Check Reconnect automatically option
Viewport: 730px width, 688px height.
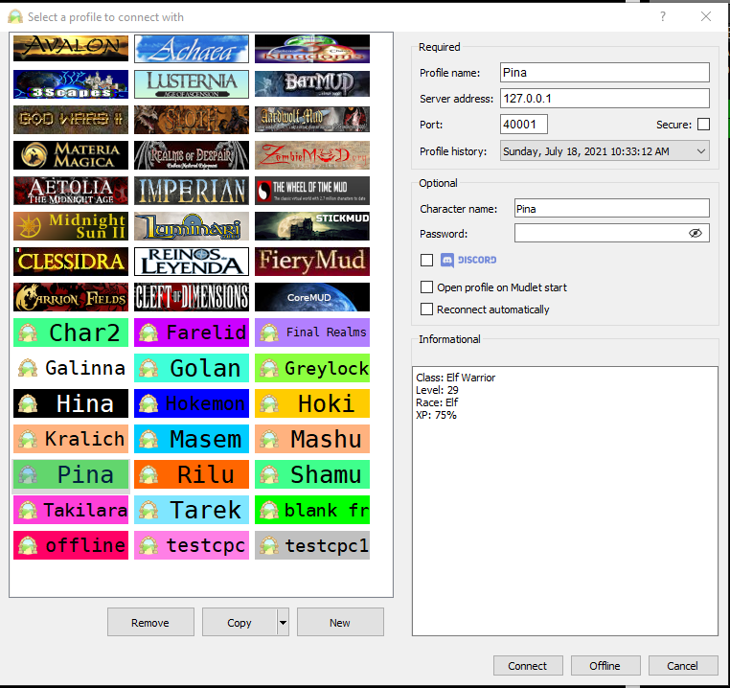click(426, 310)
